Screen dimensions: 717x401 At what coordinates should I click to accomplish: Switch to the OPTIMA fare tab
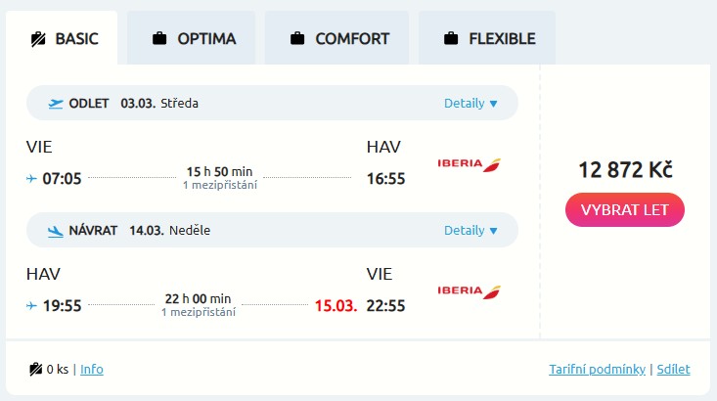192,39
